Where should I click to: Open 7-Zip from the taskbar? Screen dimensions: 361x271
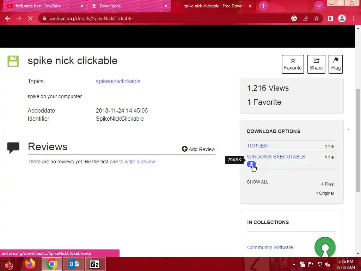94,264
